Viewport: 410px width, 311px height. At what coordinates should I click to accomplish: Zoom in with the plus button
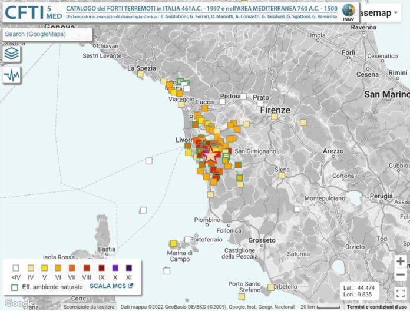coord(401,262)
